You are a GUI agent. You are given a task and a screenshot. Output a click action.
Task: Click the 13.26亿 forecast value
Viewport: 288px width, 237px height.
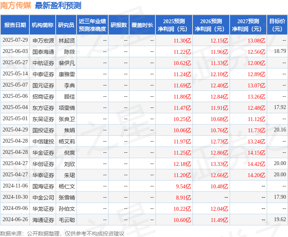256,96
